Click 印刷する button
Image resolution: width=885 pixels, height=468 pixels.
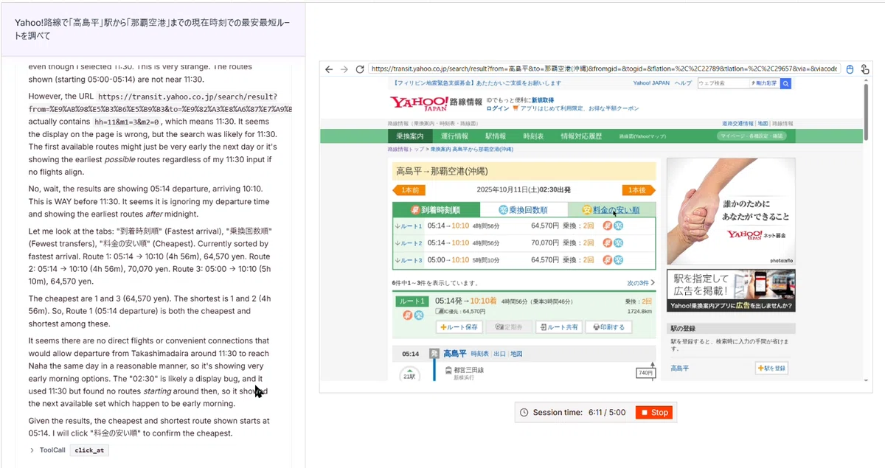(607, 327)
